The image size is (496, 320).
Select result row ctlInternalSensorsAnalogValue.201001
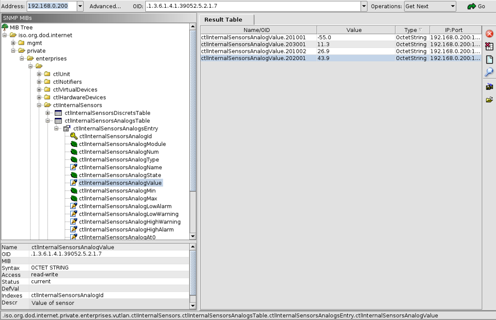tap(341, 37)
